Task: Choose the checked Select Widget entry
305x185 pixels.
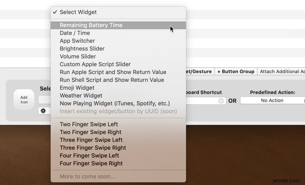Action: 78,12
